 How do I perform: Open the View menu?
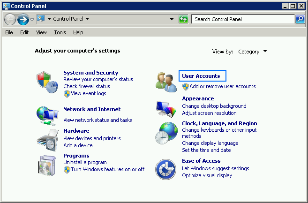click(x=41, y=32)
